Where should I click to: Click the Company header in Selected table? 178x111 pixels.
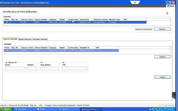click(54, 20)
